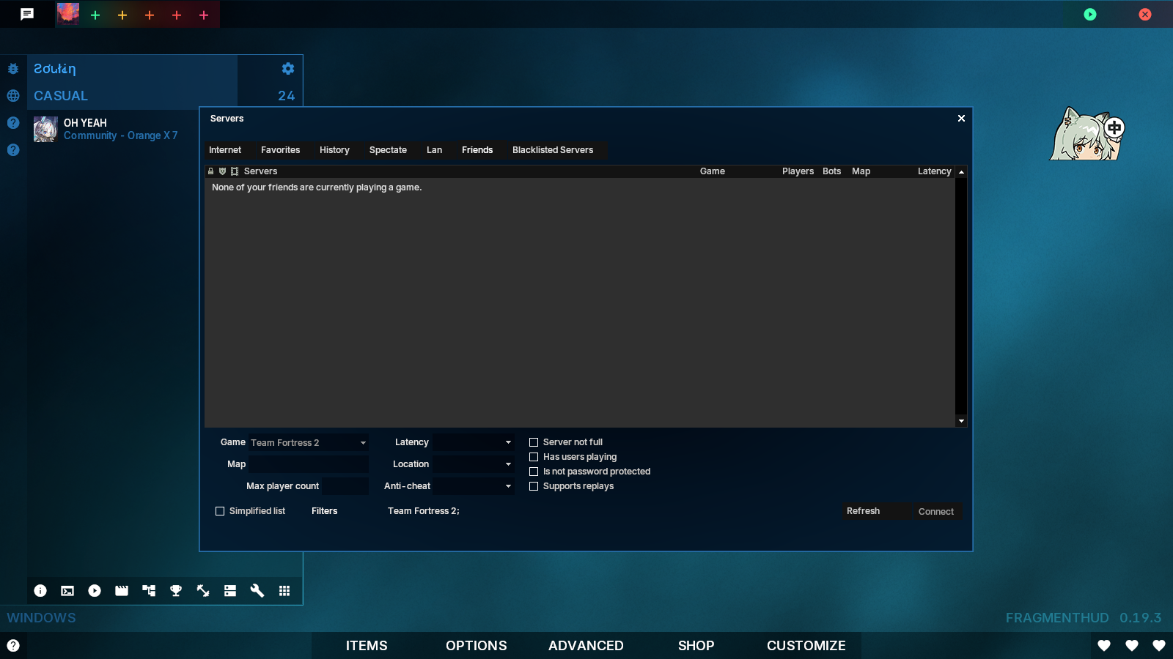Screen dimensions: 1173x659
Task: Open the server browser icon in bottom toolbar
Action: coord(230,591)
